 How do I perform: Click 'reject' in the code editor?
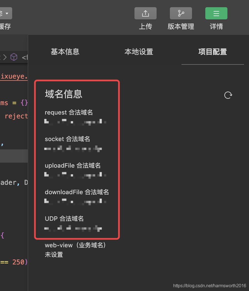pyautogui.click(x=16, y=116)
